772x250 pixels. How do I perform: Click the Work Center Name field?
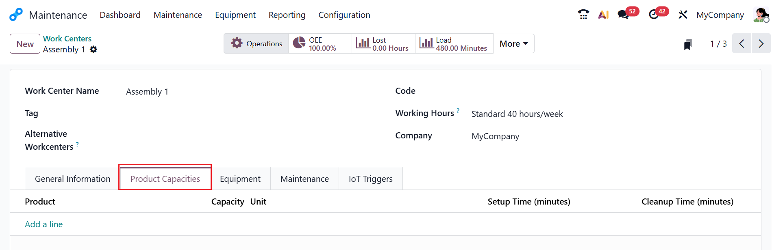244,92
